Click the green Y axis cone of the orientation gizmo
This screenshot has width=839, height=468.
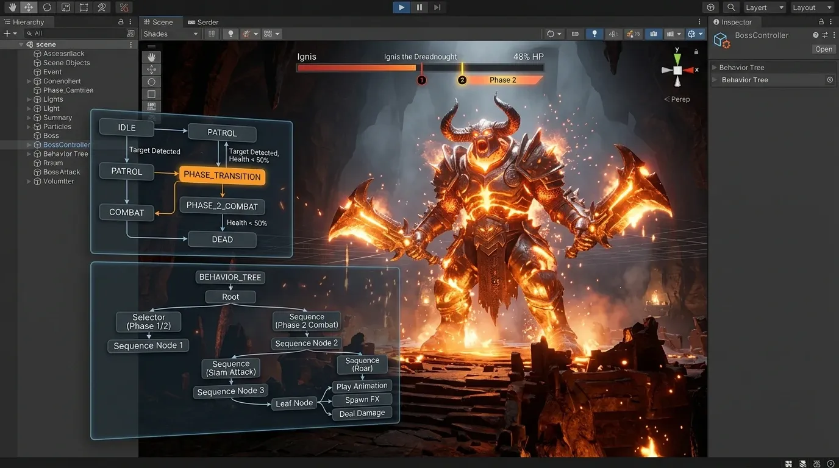677,58
